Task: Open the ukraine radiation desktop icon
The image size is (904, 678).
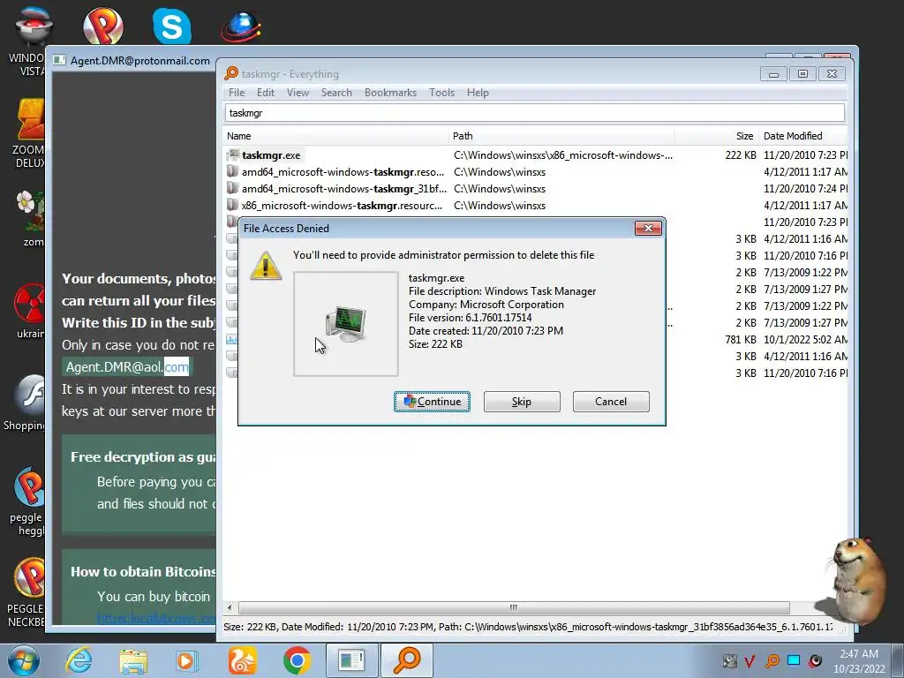Action: pyautogui.click(x=29, y=312)
